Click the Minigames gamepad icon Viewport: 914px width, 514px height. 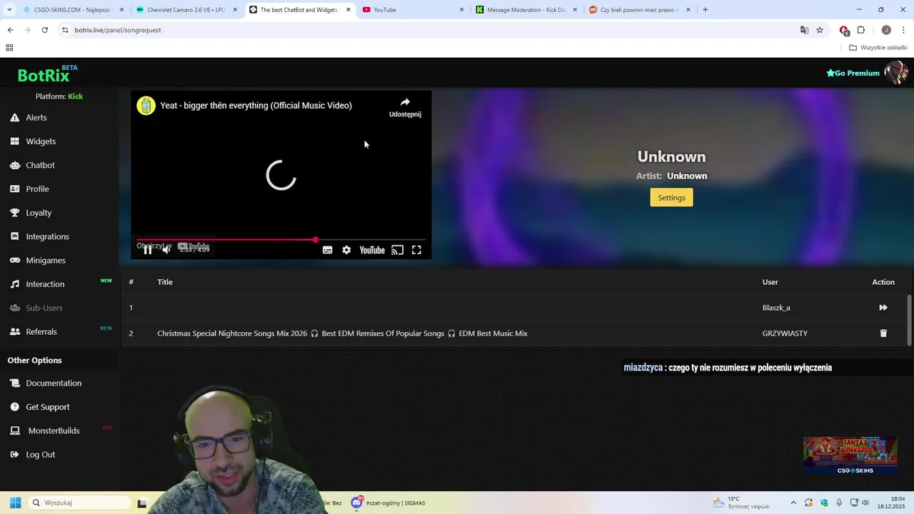pos(14,261)
